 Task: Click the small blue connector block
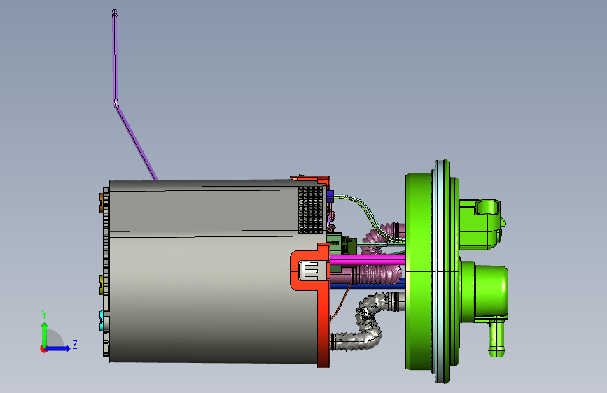pos(330,196)
